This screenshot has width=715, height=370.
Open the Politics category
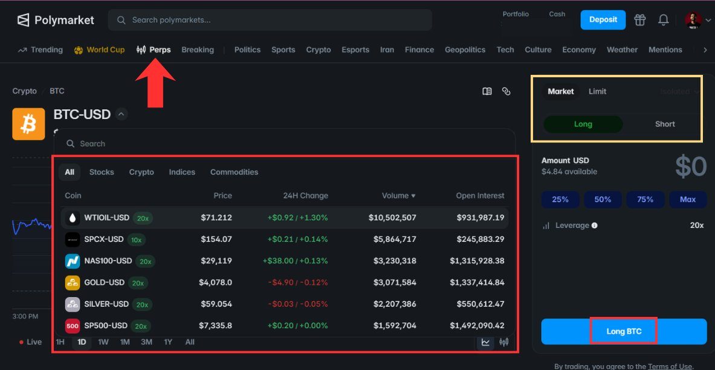click(x=247, y=49)
